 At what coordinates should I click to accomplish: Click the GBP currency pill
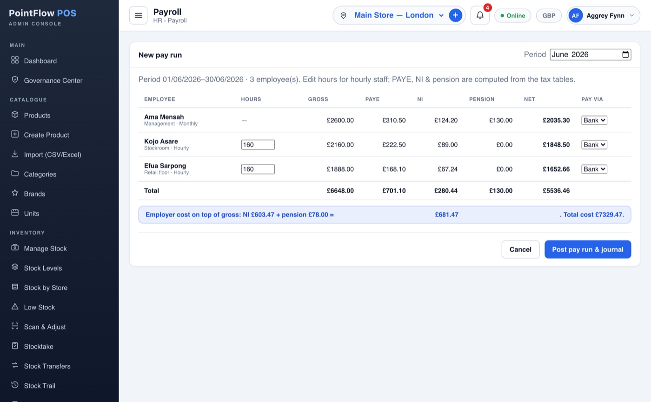click(549, 15)
